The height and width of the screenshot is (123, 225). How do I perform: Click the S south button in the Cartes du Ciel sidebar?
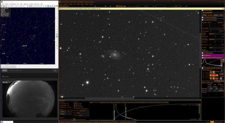pos(57,41)
